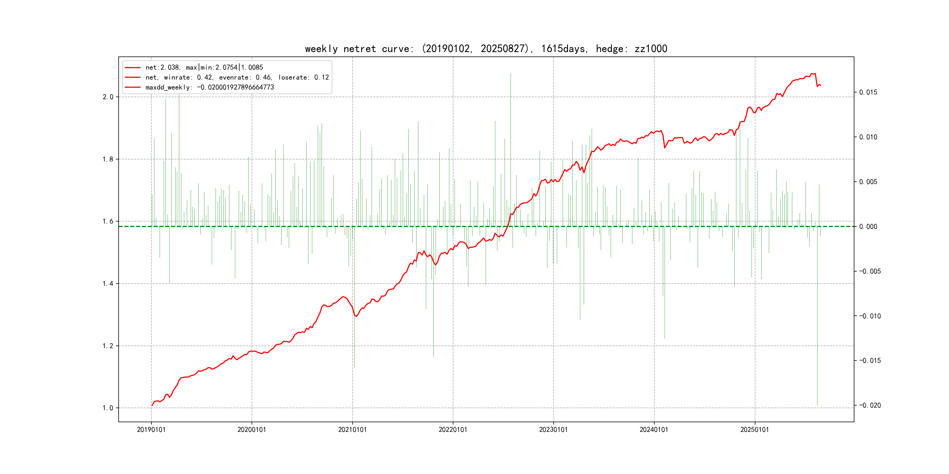Click the 20210101 x-axis tick label
The height and width of the screenshot is (474, 949).
352,430
